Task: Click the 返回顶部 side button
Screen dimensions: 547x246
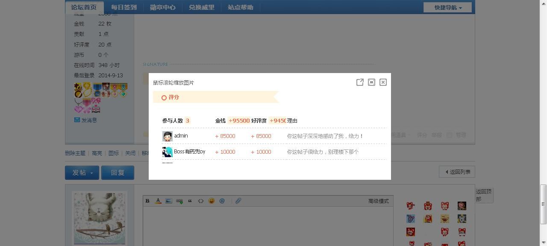Action: point(484,195)
